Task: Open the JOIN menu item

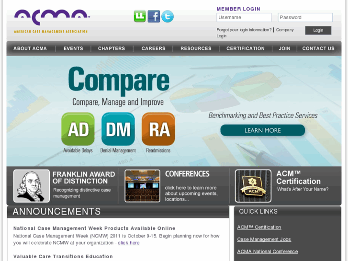Action: [284, 48]
